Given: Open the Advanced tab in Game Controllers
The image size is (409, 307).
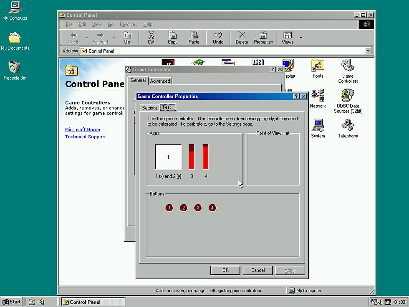Looking at the screenshot, I should 160,81.
